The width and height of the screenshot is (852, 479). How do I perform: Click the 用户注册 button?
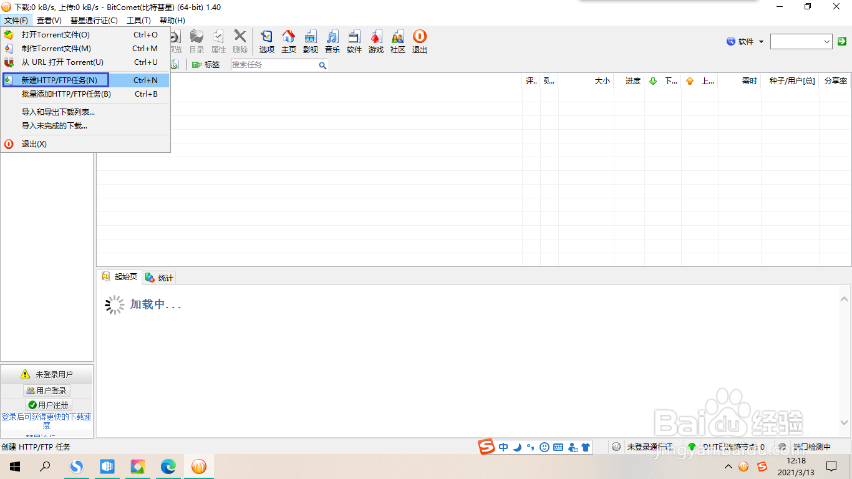tap(48, 405)
